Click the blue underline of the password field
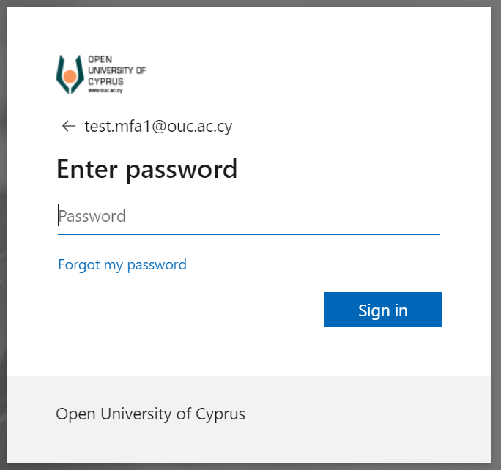 tap(249, 235)
